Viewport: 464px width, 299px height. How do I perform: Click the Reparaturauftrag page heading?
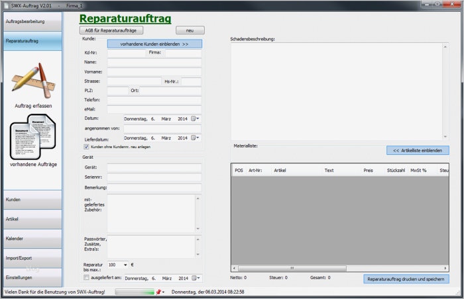[125, 19]
